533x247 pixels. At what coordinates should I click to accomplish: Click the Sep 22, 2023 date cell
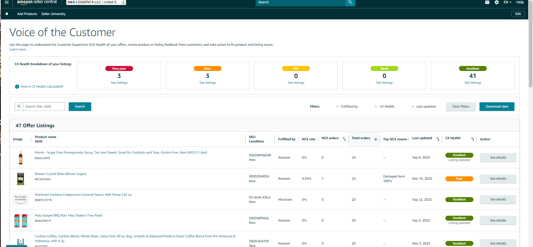click(422, 200)
